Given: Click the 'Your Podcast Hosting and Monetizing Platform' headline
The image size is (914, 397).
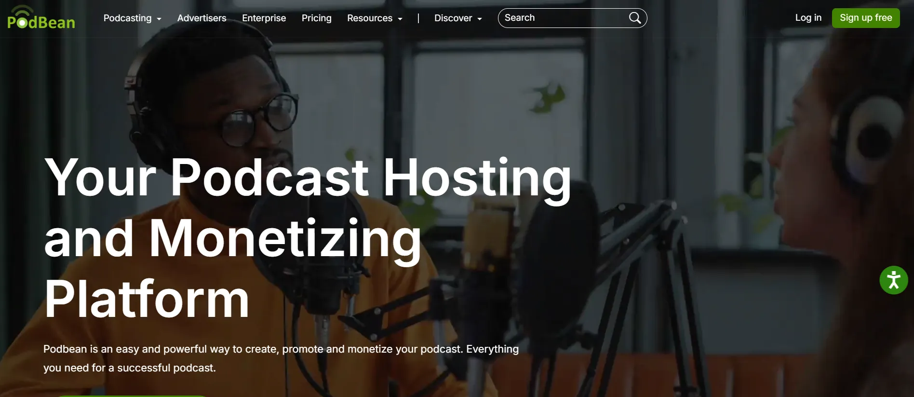Looking at the screenshot, I should (x=308, y=238).
